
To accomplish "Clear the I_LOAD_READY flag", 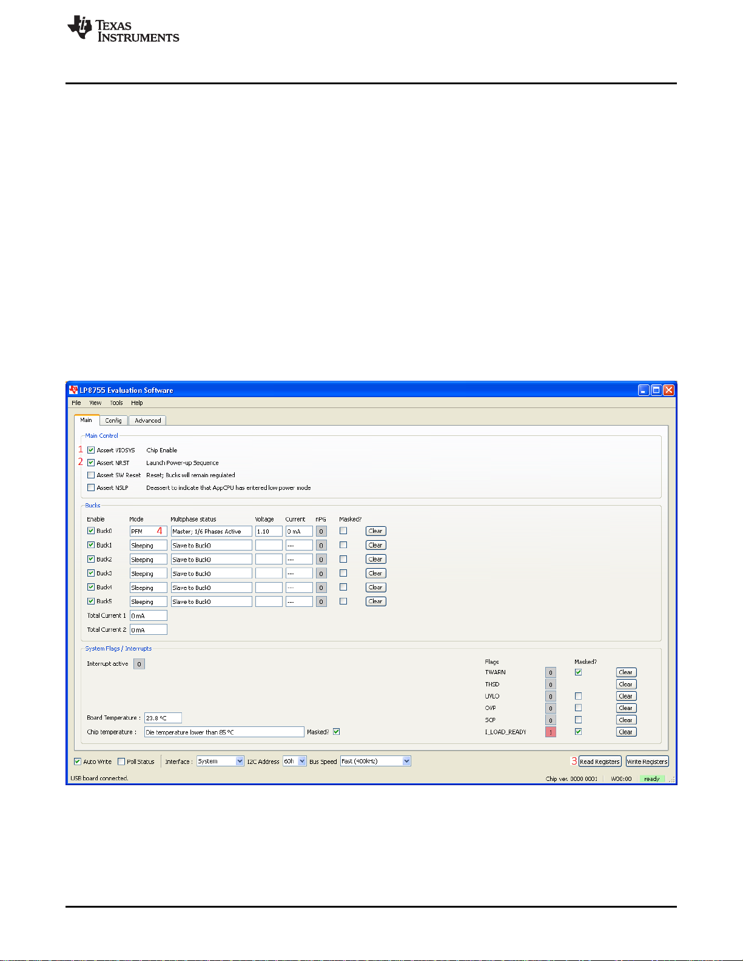I will point(626,732).
